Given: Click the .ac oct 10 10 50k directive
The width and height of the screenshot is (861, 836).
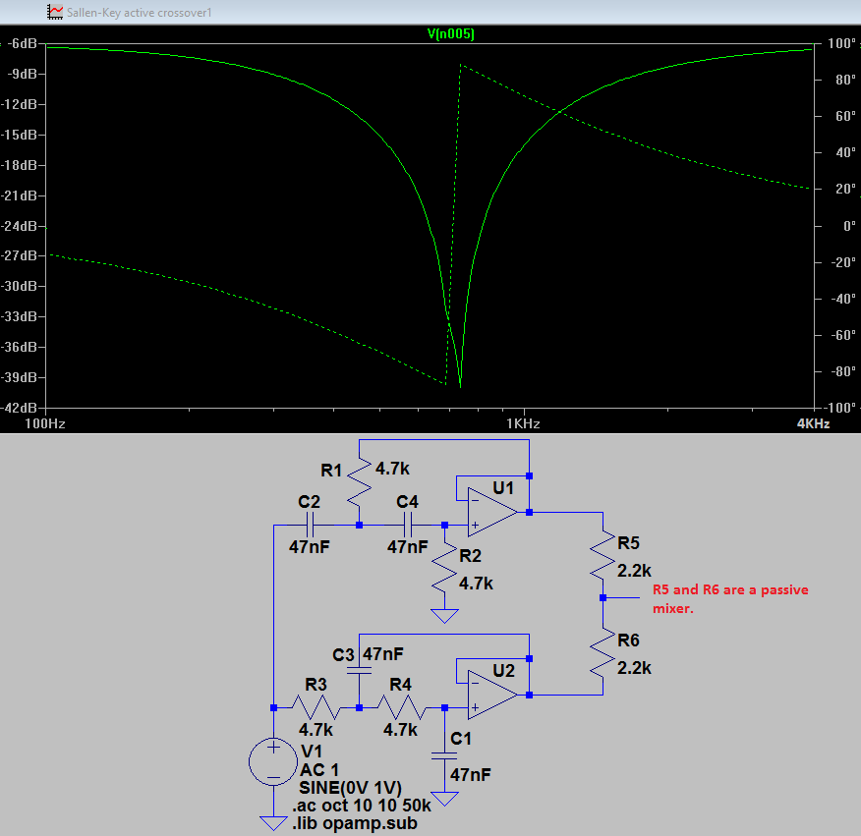Looking at the screenshot, I should coord(362,806).
